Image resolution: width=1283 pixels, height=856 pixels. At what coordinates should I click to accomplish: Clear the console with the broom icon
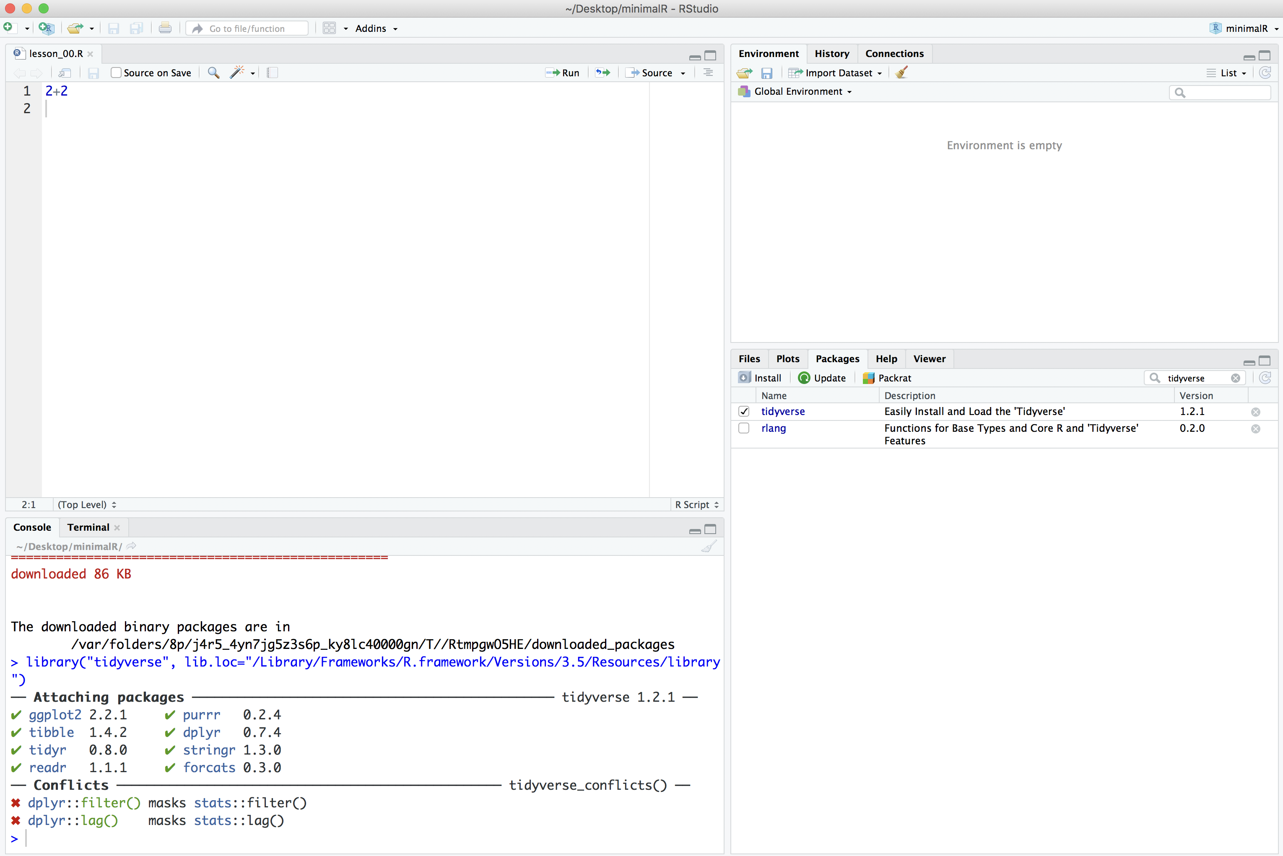(708, 547)
